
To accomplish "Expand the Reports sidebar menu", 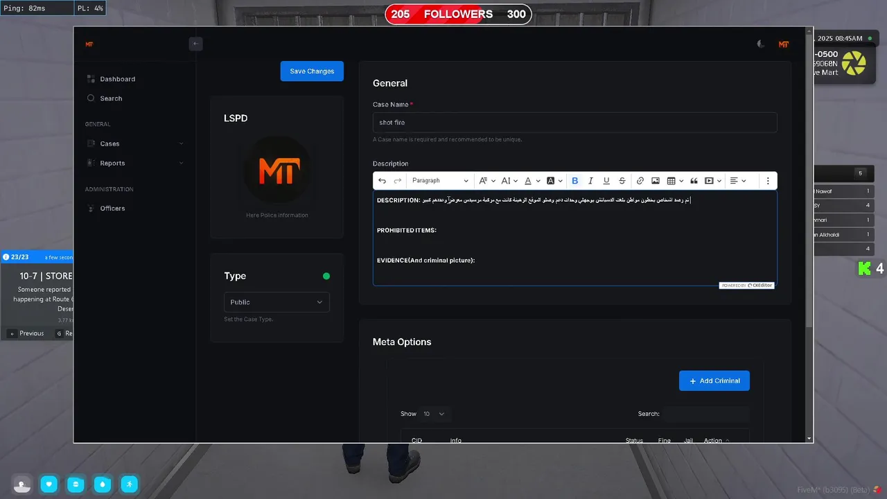I will tap(135, 163).
